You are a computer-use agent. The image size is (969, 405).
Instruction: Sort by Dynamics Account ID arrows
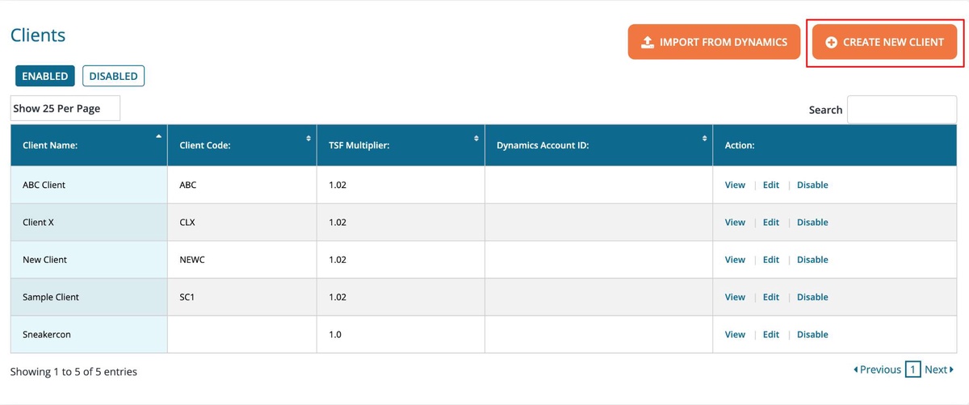coord(704,139)
